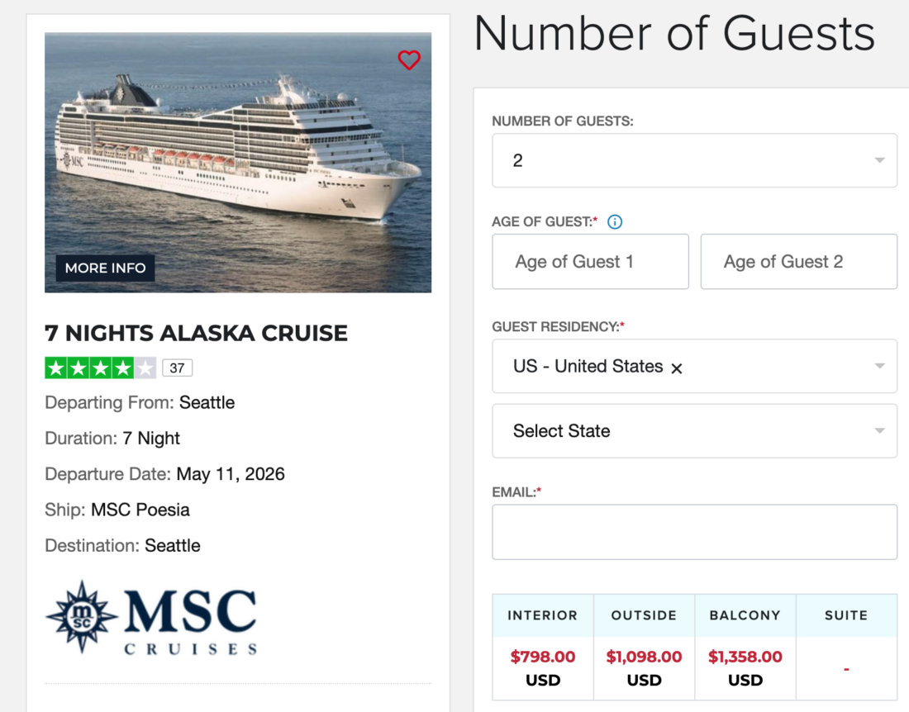909x712 pixels.
Task: Open reviews by clicking the 37 count
Action: click(x=177, y=367)
